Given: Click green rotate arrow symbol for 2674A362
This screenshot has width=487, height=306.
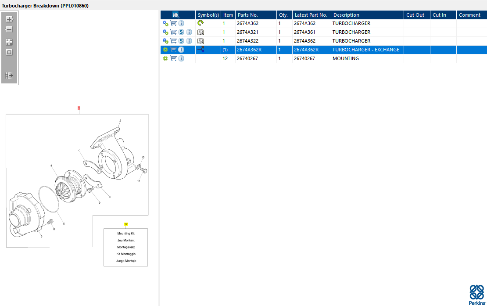Looking at the screenshot, I should (x=201, y=23).
